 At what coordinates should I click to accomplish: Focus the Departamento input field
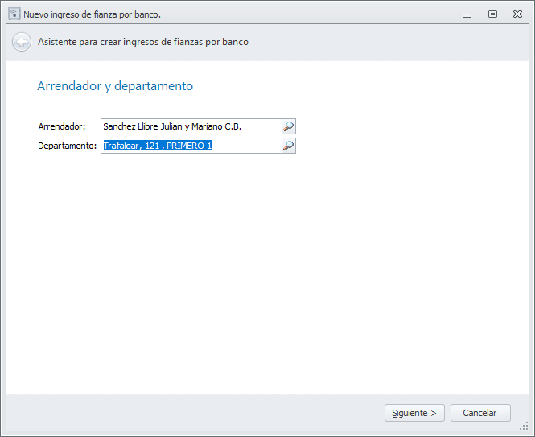191,146
